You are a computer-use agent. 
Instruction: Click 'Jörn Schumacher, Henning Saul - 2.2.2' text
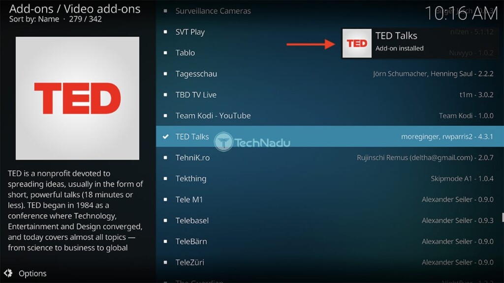[x=433, y=74]
